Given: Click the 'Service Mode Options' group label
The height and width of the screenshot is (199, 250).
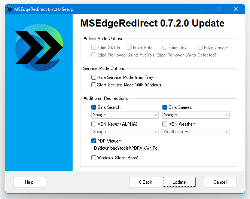Looking at the screenshot, I should [104, 68].
